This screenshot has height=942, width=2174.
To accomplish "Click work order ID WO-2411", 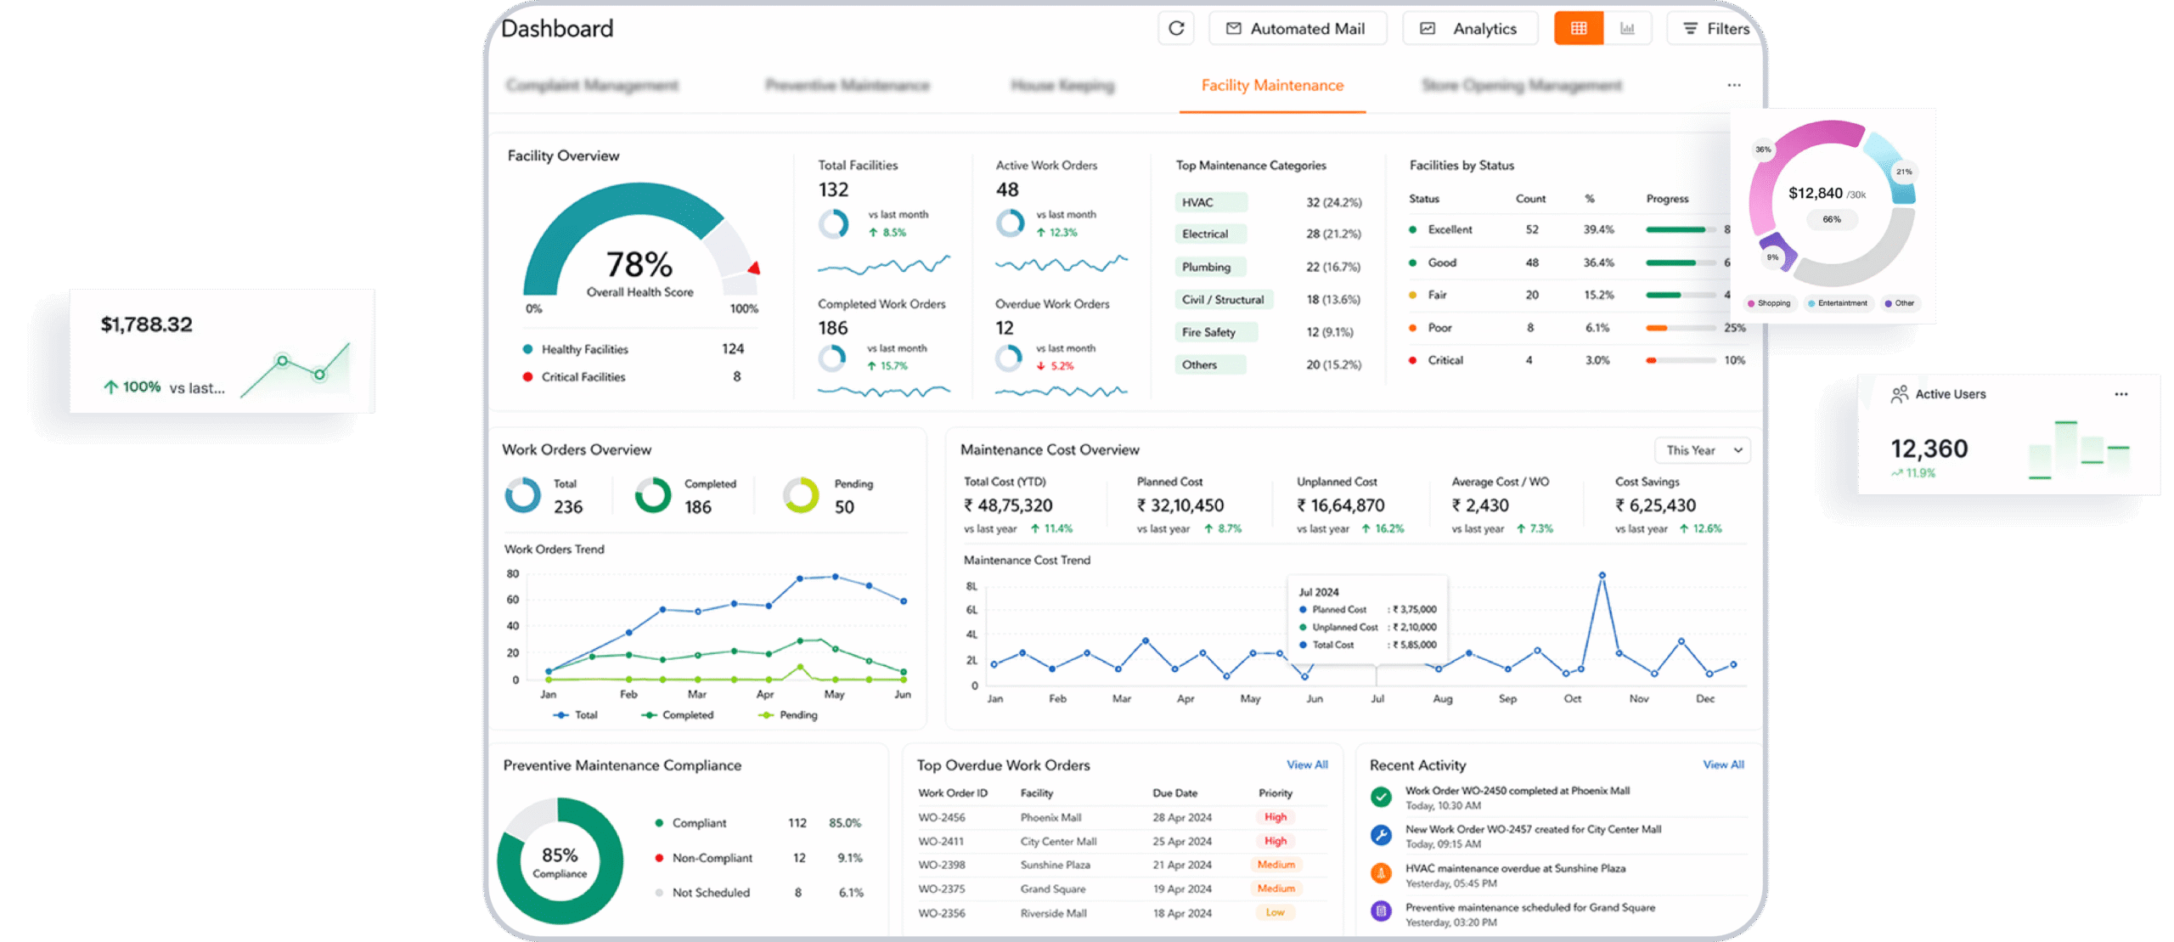I will point(941,841).
